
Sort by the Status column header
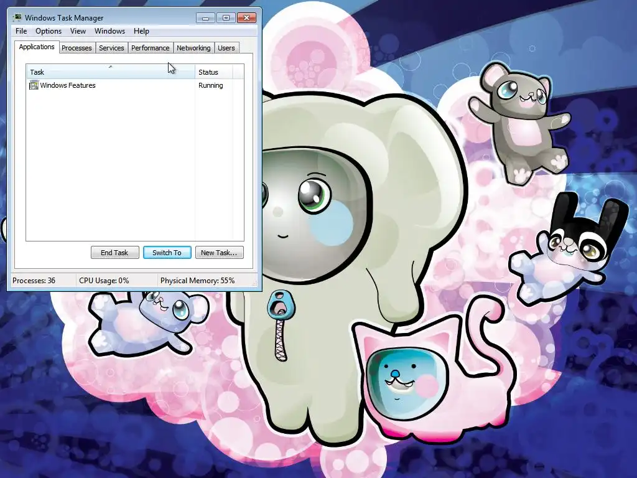click(x=214, y=72)
